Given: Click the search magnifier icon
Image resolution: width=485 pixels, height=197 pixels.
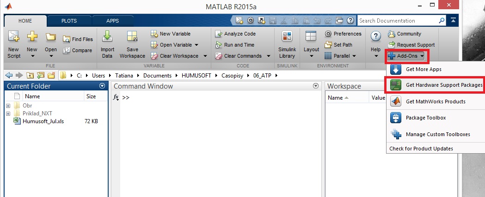Looking at the screenshot, I should click(x=442, y=21).
